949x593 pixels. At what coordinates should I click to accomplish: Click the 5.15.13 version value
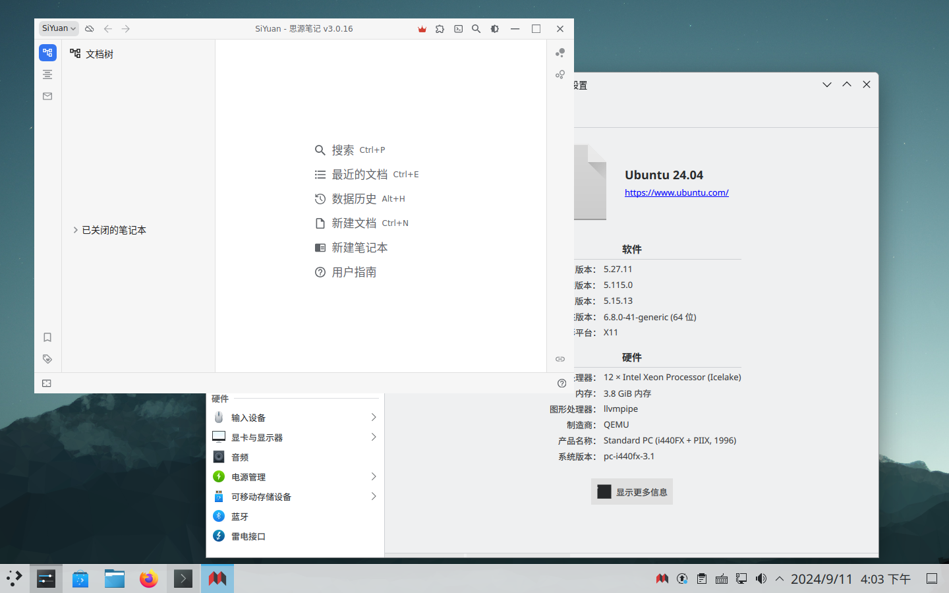click(x=618, y=300)
